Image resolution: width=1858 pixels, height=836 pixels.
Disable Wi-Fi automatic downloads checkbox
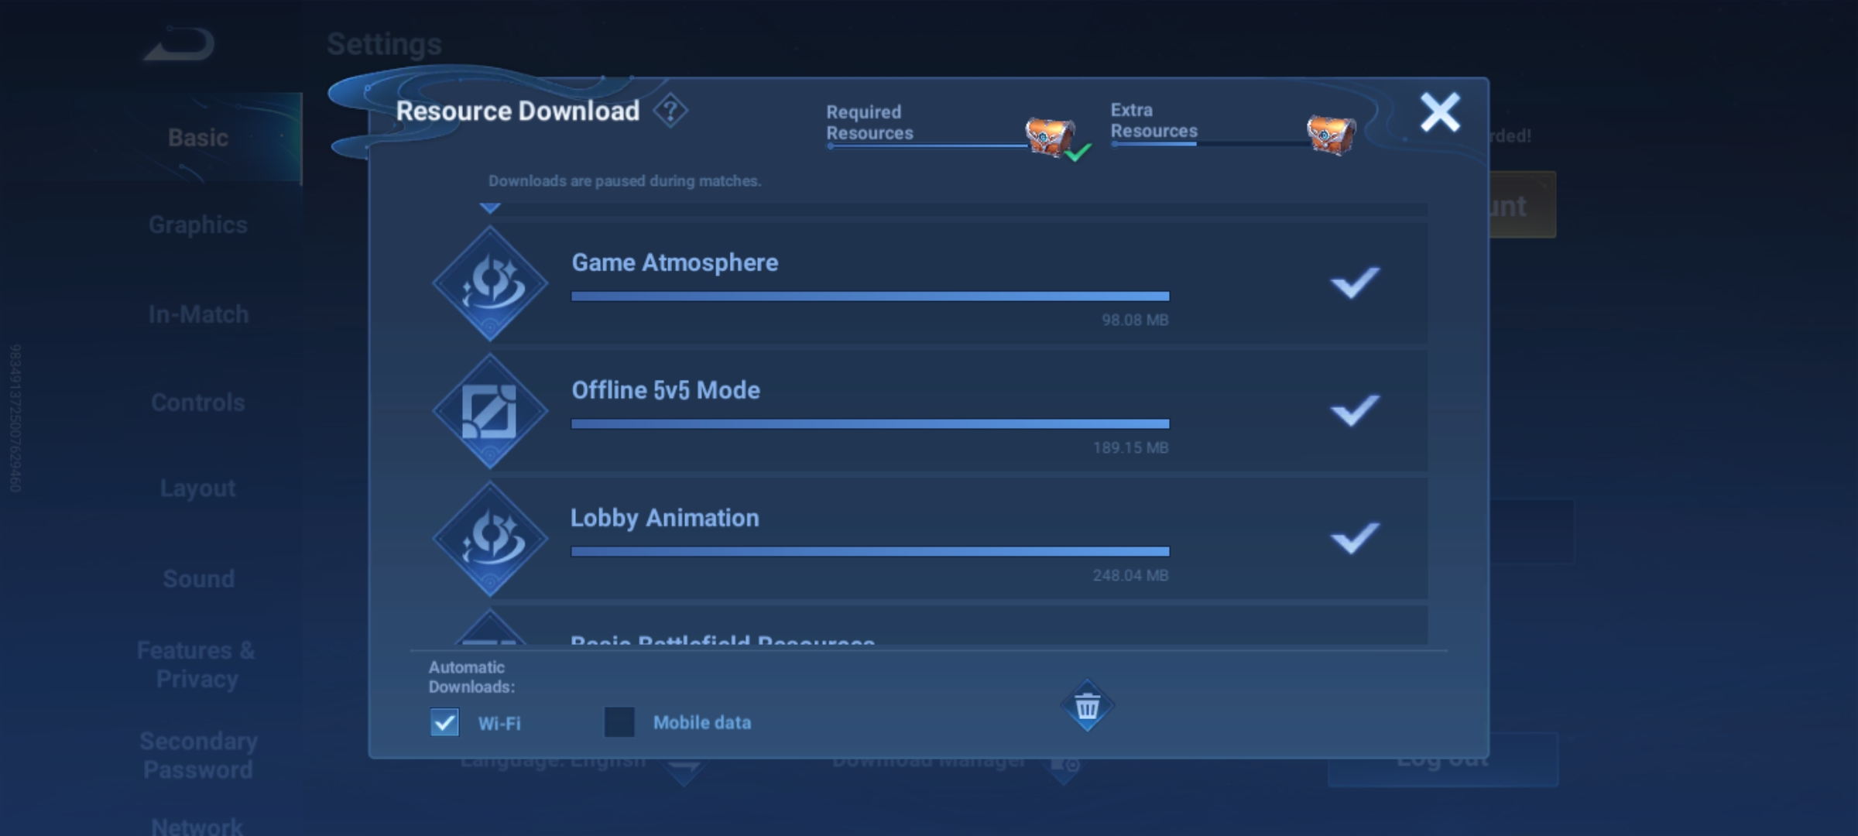coord(444,723)
